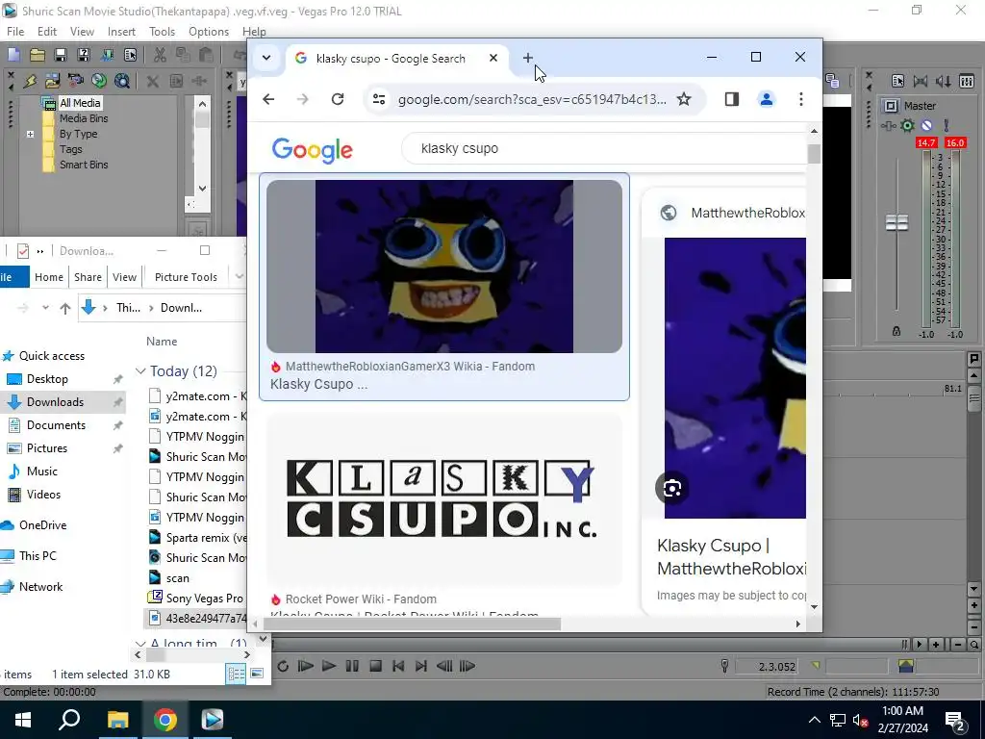Click Google Lens icon on image preview

(x=671, y=488)
